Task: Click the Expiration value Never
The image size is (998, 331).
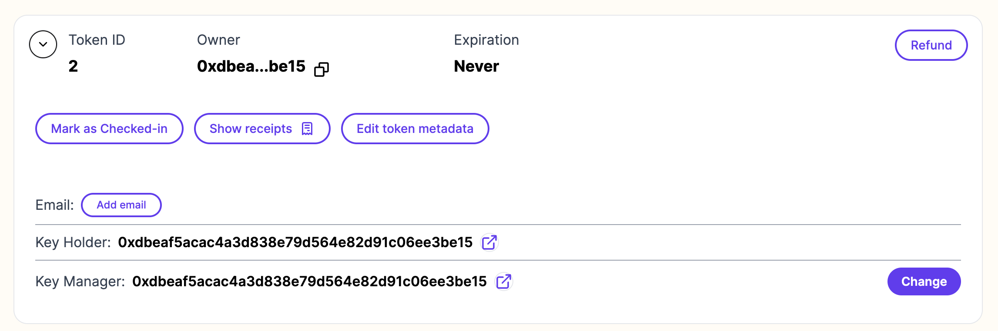Action: 476,66
